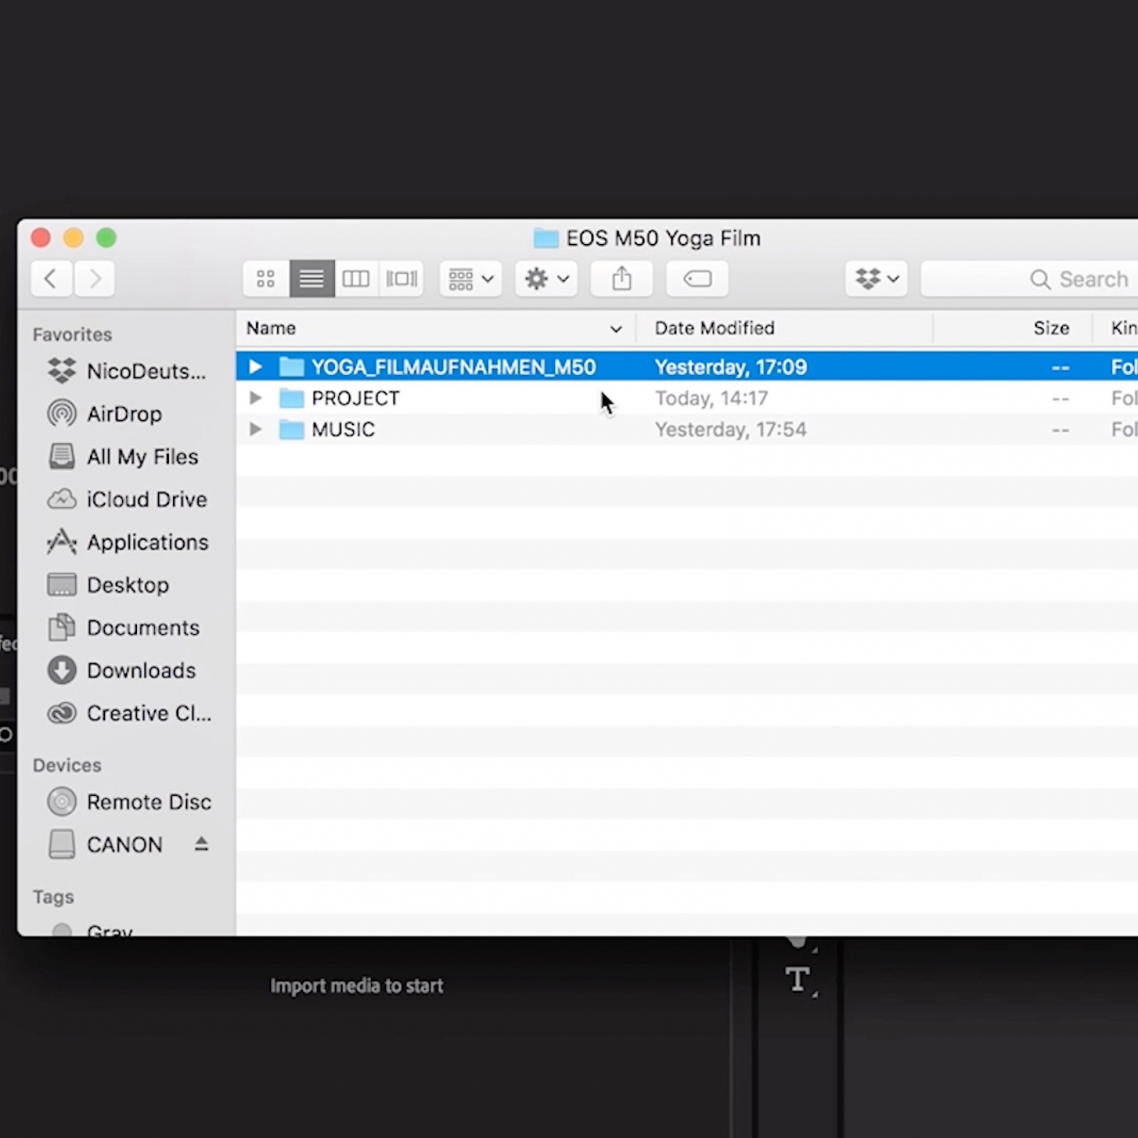Expand the YOGA_FILMAUFNAHMEN_M50 folder triangle
Image resolution: width=1138 pixels, height=1138 pixels.
[x=255, y=367]
